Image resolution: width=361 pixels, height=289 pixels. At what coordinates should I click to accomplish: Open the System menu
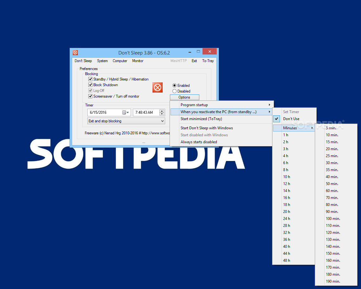coord(103,61)
